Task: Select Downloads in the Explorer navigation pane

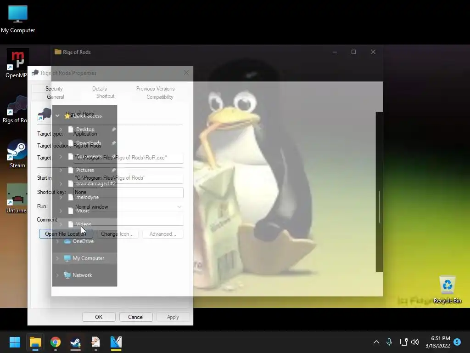Action: pyautogui.click(x=89, y=143)
